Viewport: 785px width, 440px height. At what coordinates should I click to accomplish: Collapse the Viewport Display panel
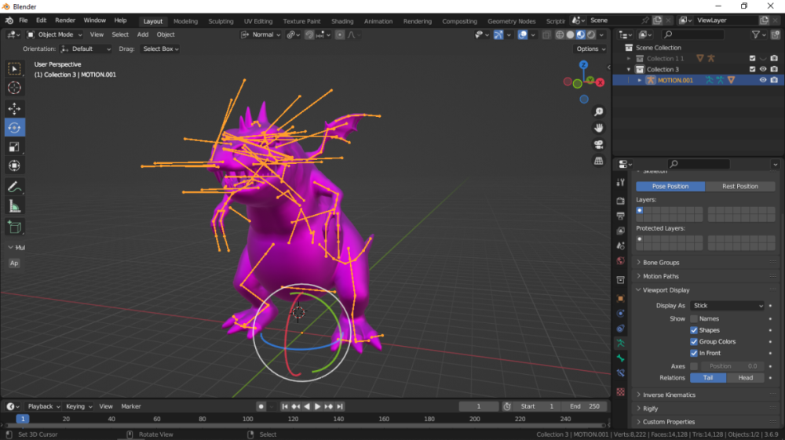click(x=666, y=290)
